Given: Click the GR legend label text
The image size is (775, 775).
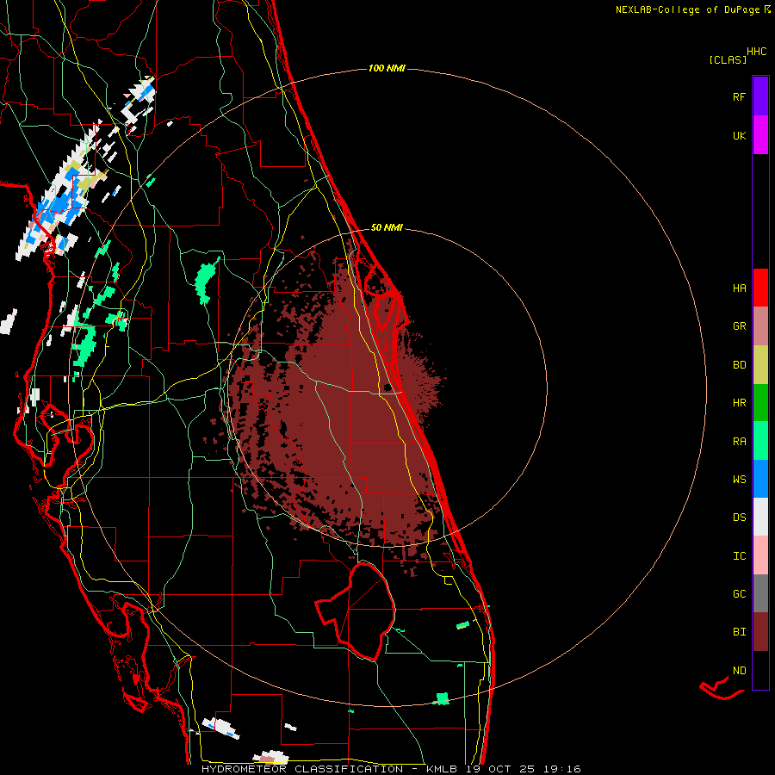Looking at the screenshot, I should tap(740, 326).
